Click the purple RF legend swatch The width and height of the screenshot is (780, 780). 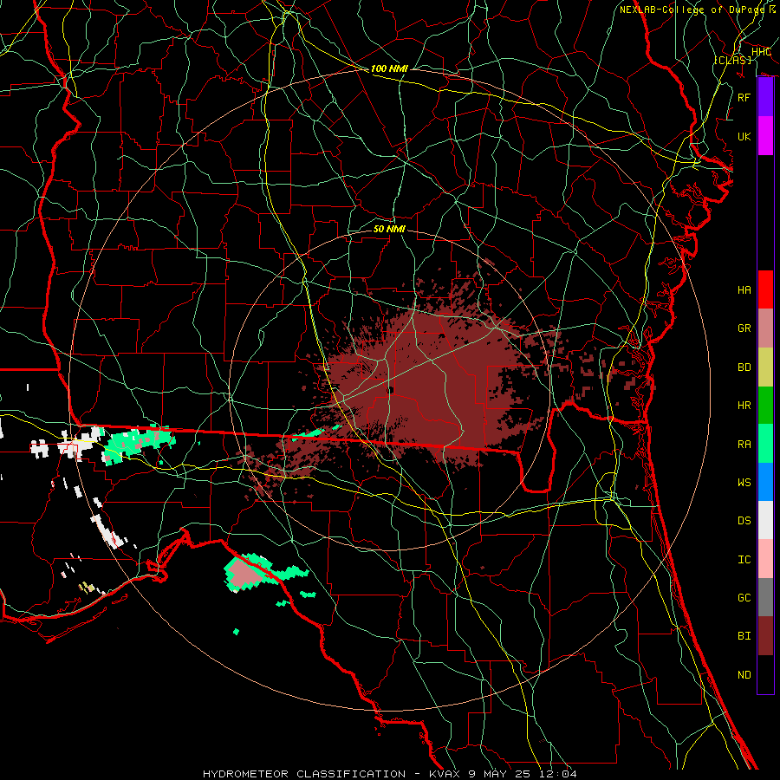(x=765, y=97)
